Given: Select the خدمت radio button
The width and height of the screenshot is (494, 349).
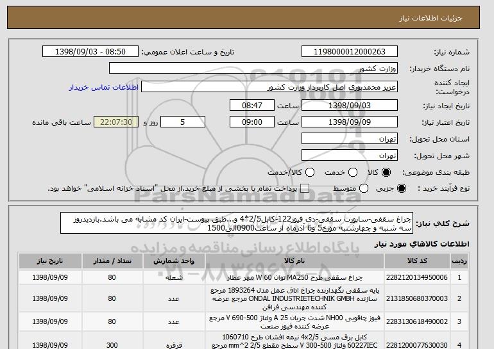Looking at the screenshot, I should tap(353, 172).
